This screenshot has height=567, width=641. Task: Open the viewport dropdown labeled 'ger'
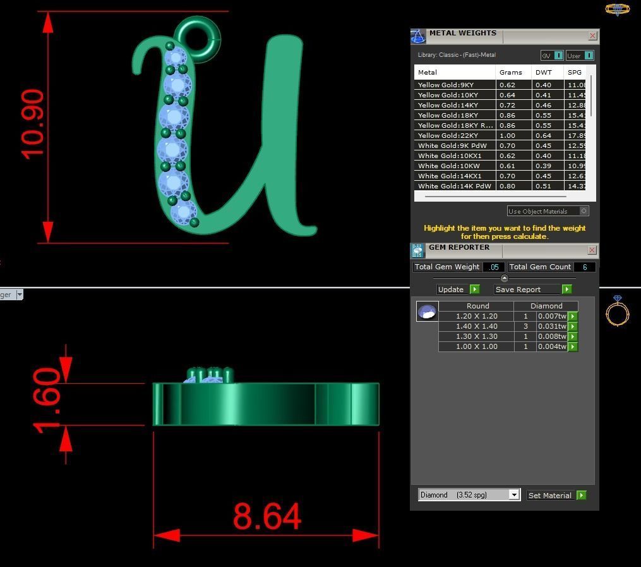pyautogui.click(x=19, y=295)
